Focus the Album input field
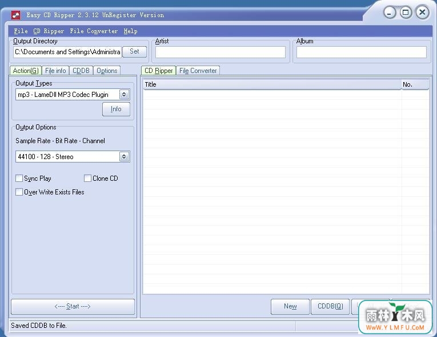 click(361, 52)
